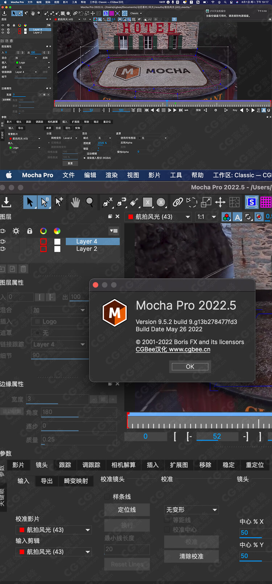Click the 定位线 button
The height and width of the screenshot is (584, 272).
pyautogui.click(x=127, y=510)
